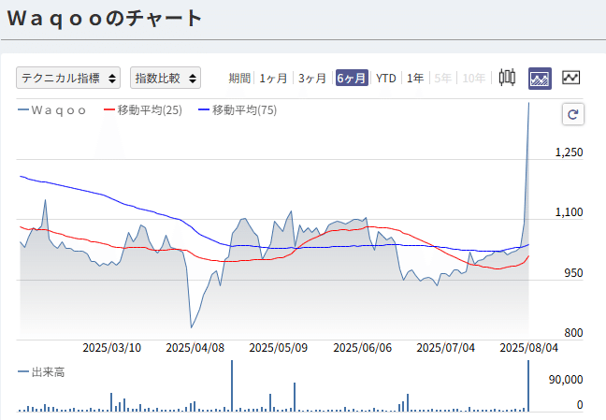Toggle the 移動平均(25) legend entry
Viewport: 606px width, 420px height.
click(x=143, y=110)
